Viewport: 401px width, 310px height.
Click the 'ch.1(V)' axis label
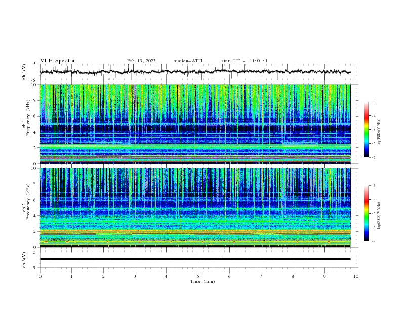(x=24, y=72)
